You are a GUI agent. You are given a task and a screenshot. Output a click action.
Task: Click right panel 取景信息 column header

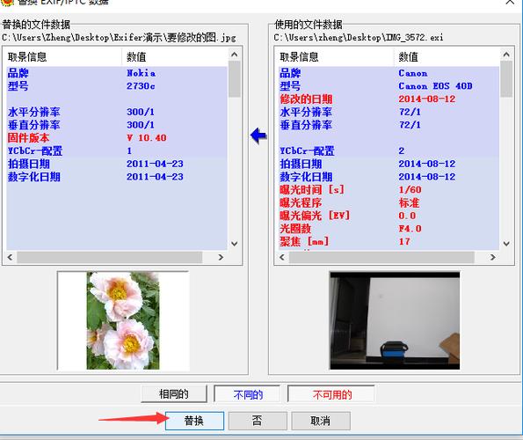pyautogui.click(x=336, y=57)
